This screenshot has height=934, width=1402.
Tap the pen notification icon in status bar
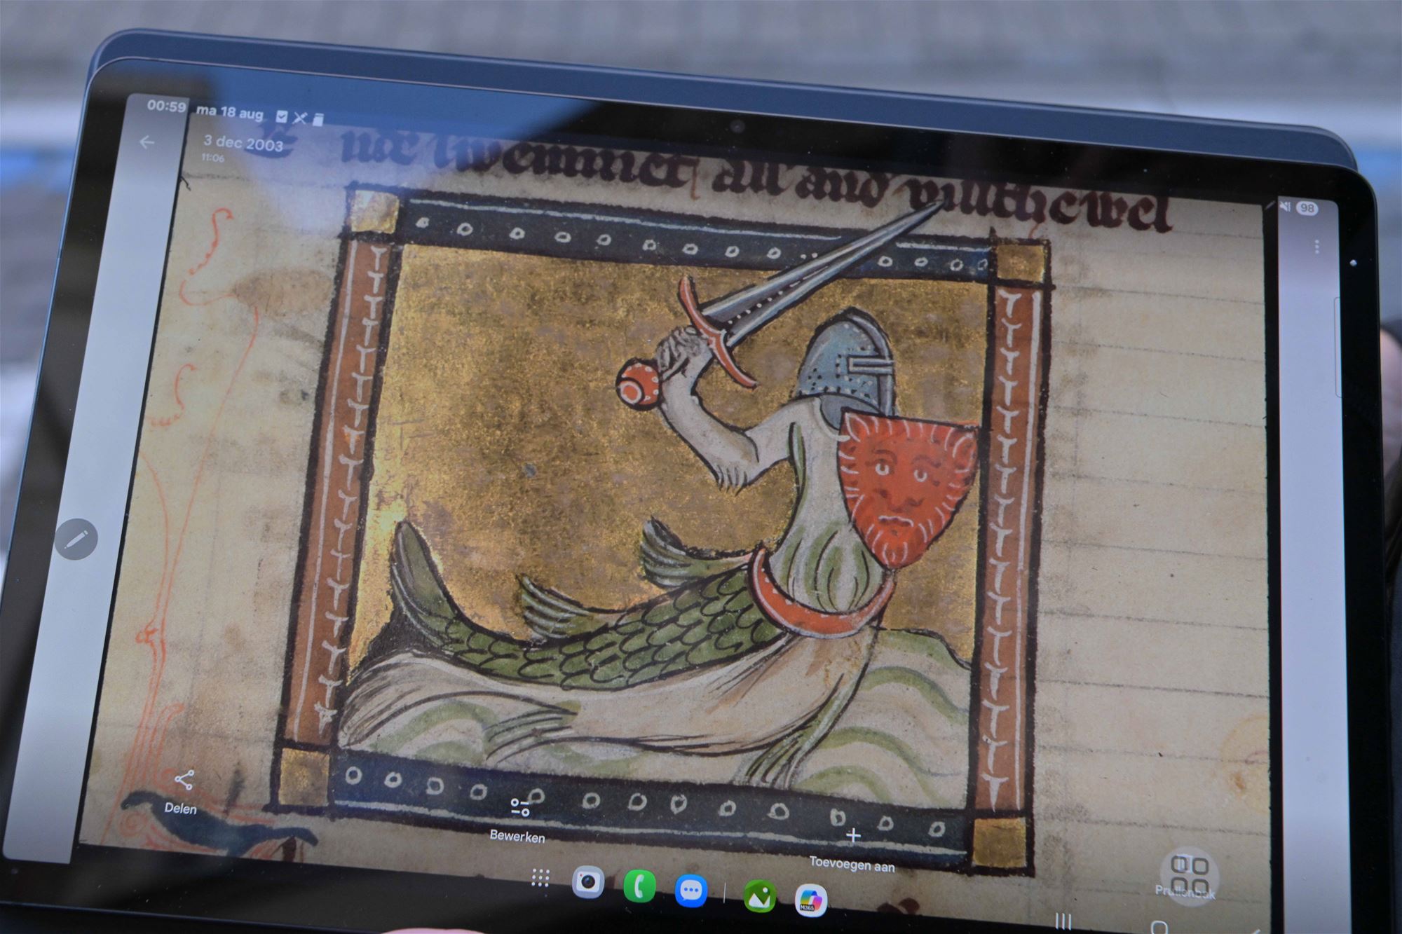point(300,118)
